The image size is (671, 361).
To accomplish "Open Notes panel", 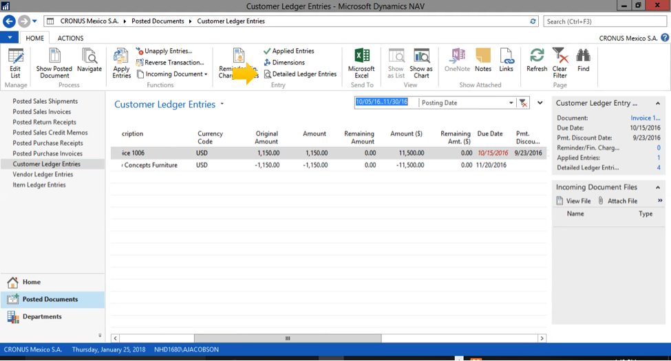I will click(x=483, y=61).
